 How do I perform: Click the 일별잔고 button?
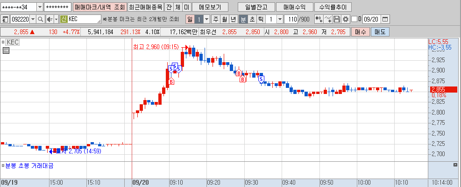(x=256, y=7)
